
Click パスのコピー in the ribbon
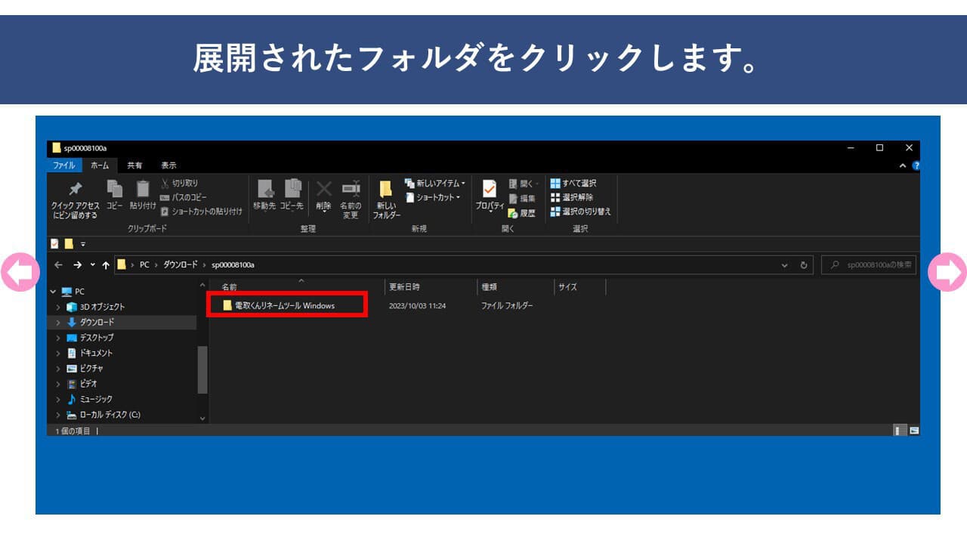click(183, 197)
